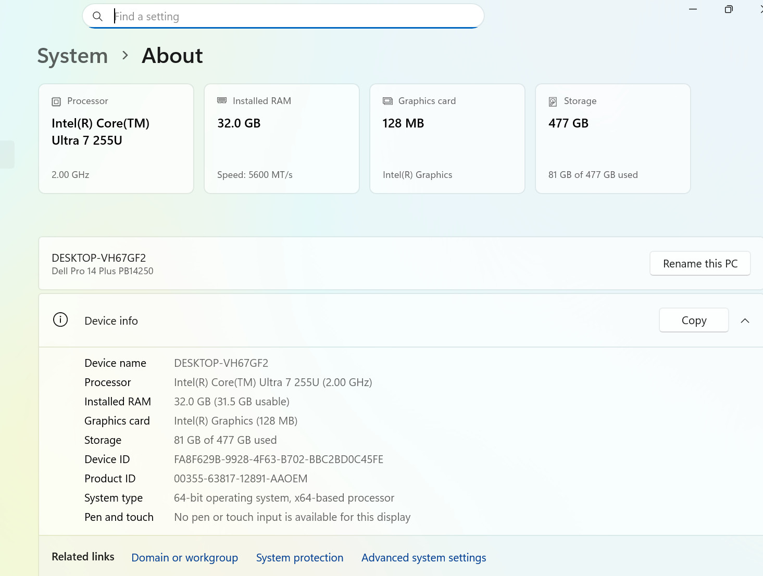
Task: Select device name value DESKTOP-VH67GF2 in list
Action: point(221,363)
